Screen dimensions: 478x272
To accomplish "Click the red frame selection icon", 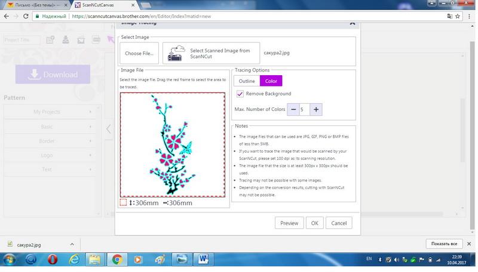I will pyautogui.click(x=123, y=202).
